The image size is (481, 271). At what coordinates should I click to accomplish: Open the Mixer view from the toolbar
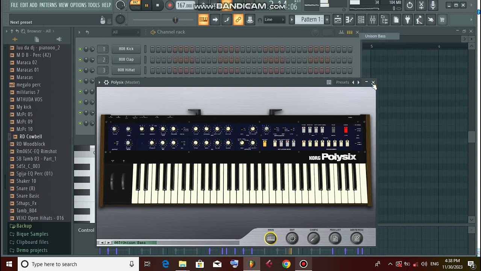372,20
